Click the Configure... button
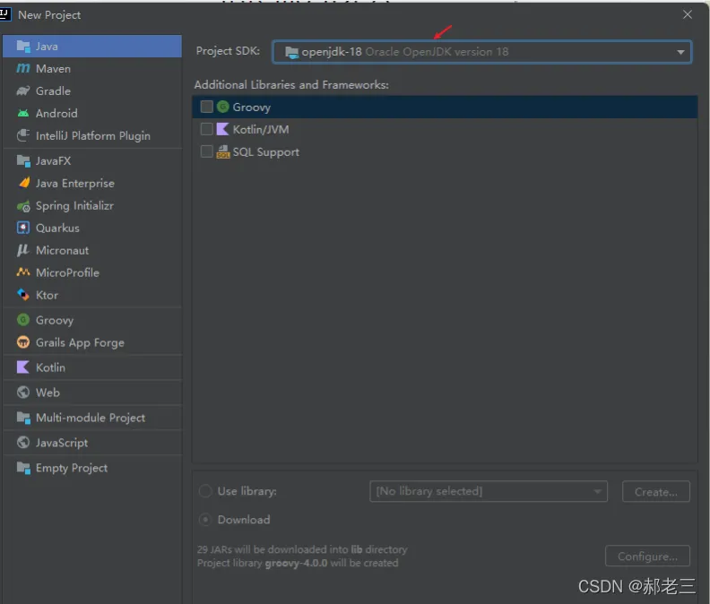 coord(647,556)
